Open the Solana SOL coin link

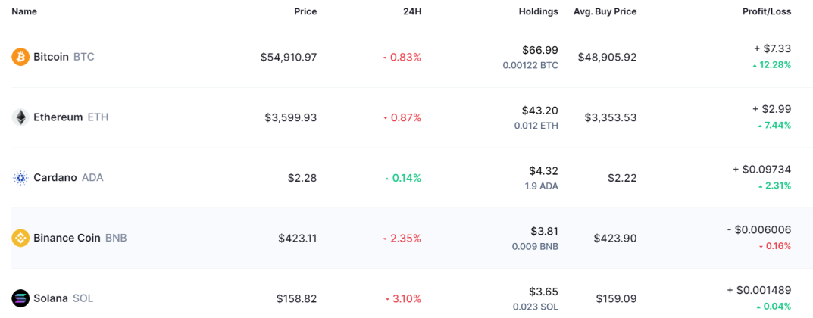[63, 299]
